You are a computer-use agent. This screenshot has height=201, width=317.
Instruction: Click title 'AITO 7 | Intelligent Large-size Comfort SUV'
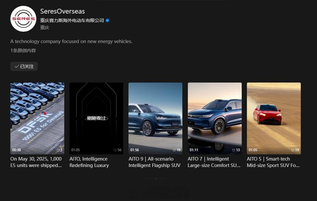[214, 162]
